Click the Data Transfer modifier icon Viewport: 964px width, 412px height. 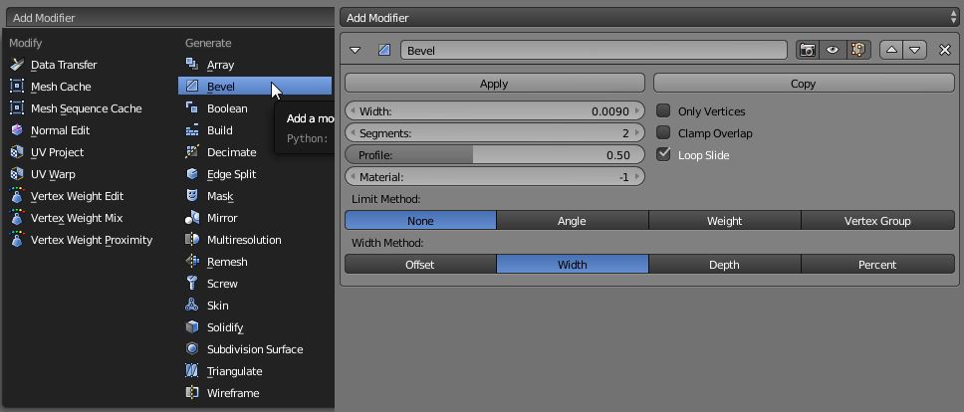click(17, 65)
